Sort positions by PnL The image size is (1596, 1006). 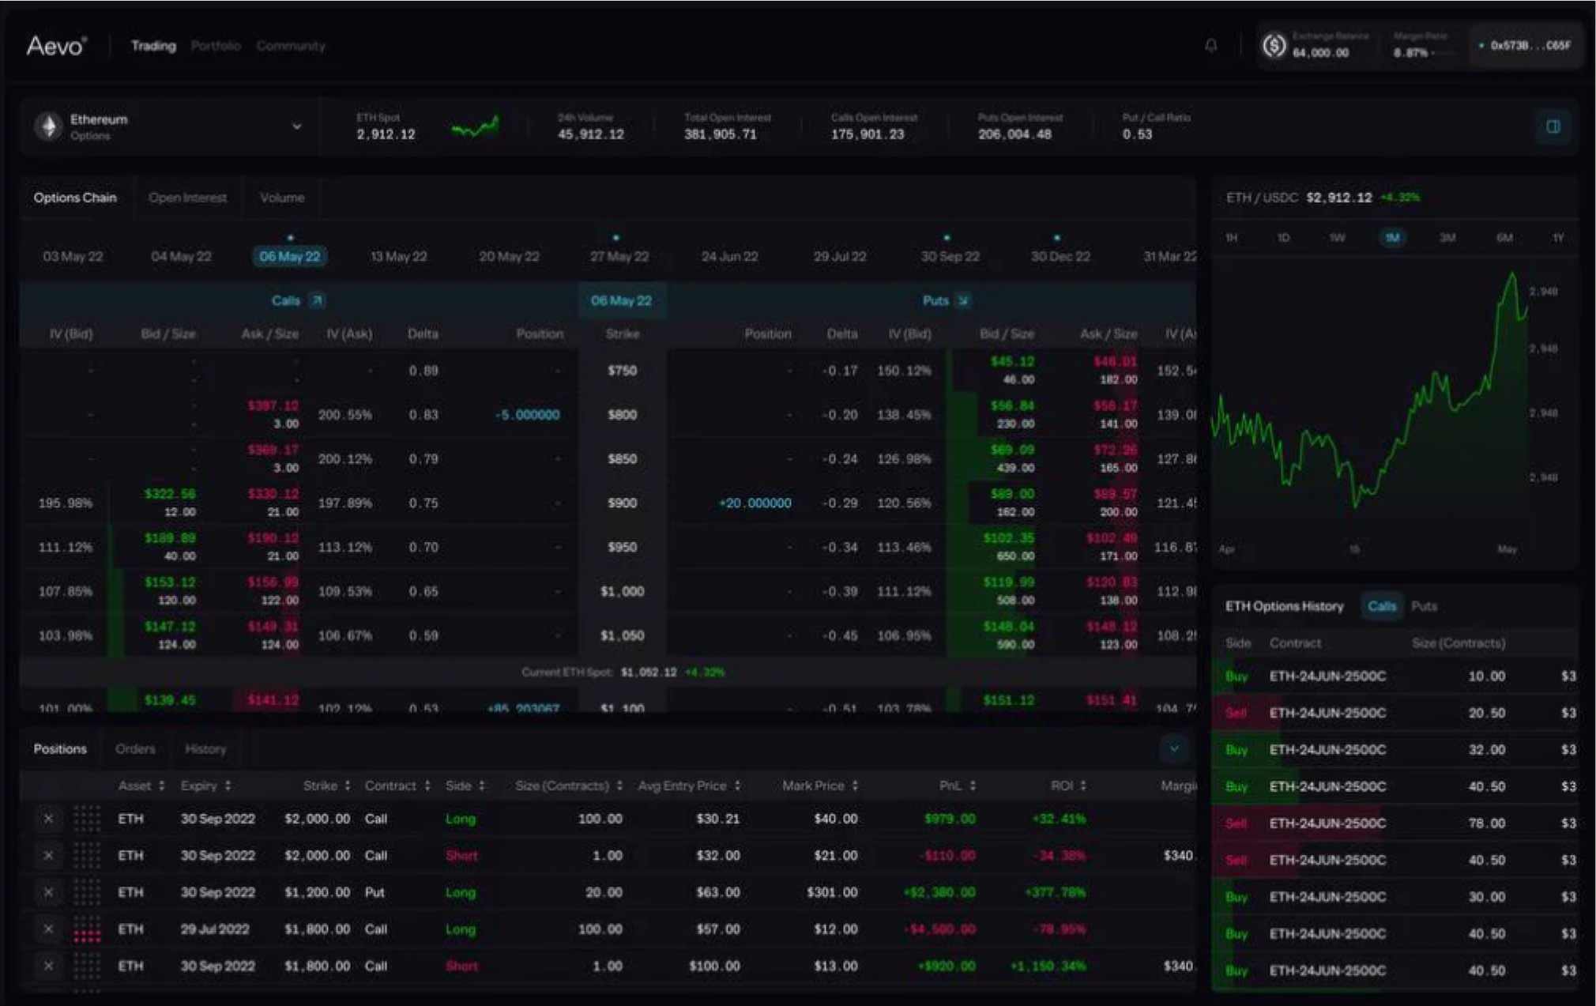click(958, 786)
